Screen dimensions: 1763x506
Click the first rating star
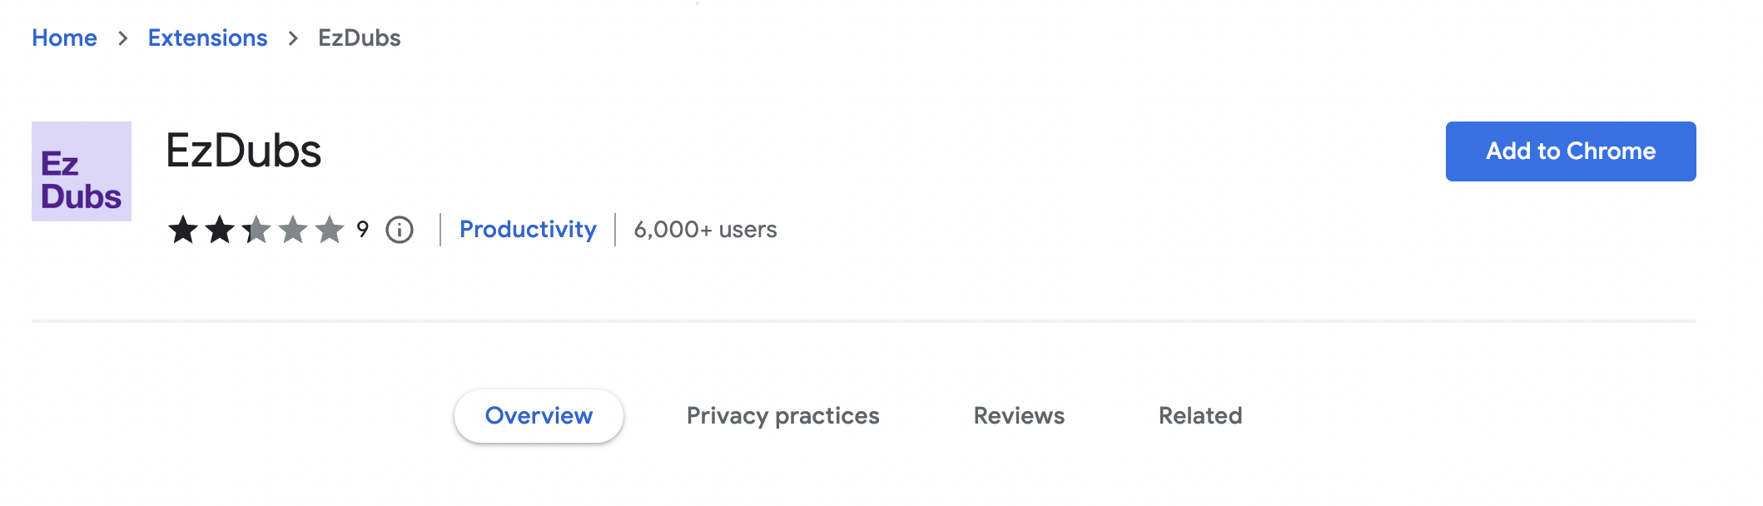pos(183,230)
